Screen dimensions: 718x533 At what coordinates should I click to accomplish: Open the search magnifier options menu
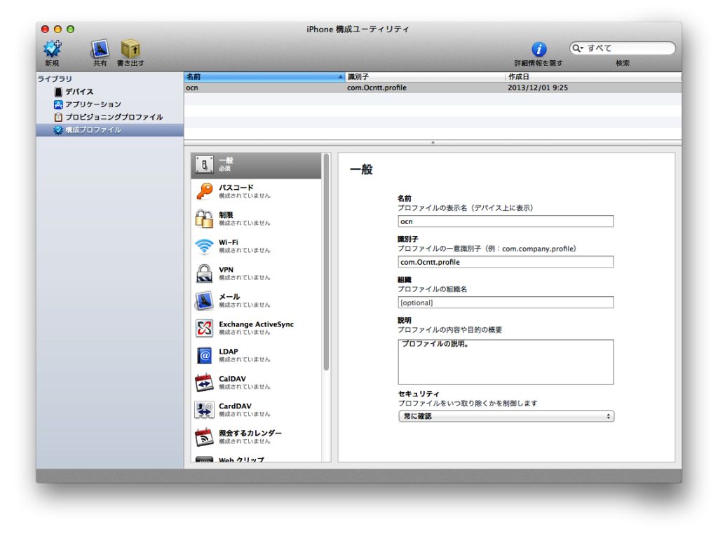578,48
